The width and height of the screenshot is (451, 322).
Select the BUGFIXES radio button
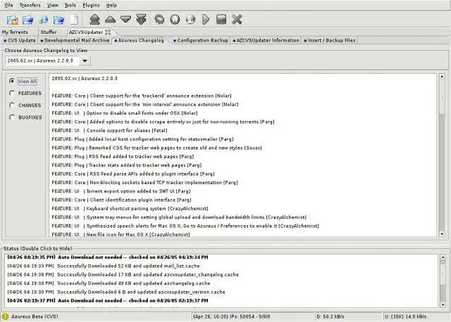click(x=12, y=117)
